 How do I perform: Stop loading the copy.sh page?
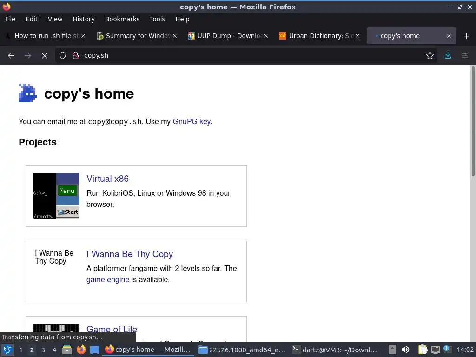click(x=44, y=56)
